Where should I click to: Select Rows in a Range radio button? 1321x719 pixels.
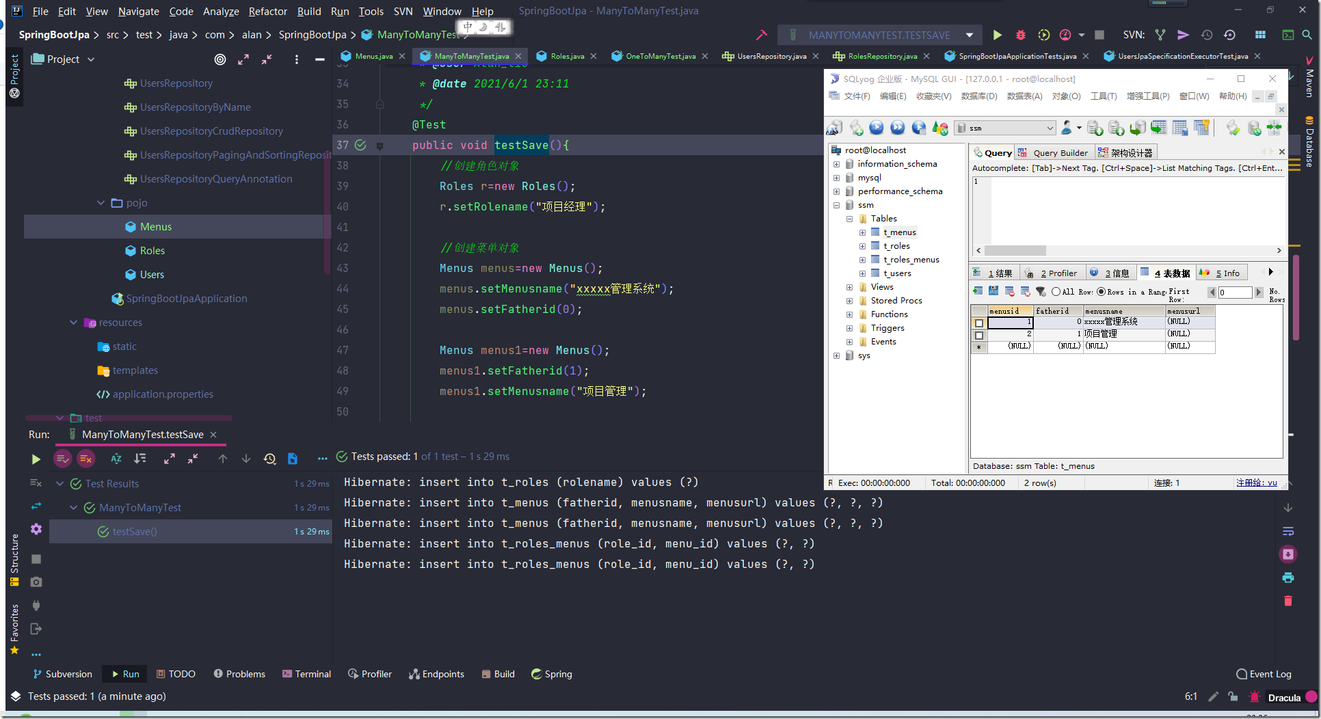1102,292
